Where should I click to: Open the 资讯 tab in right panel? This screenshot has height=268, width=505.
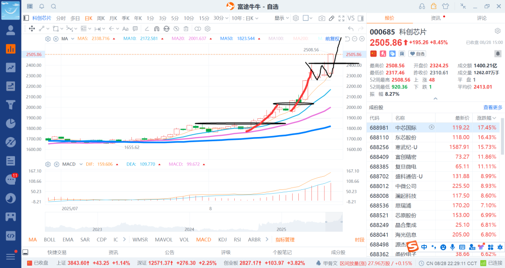(x=436, y=18)
